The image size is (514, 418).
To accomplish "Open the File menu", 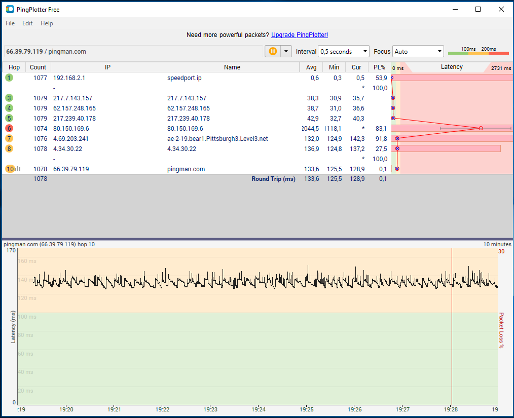I will point(10,23).
